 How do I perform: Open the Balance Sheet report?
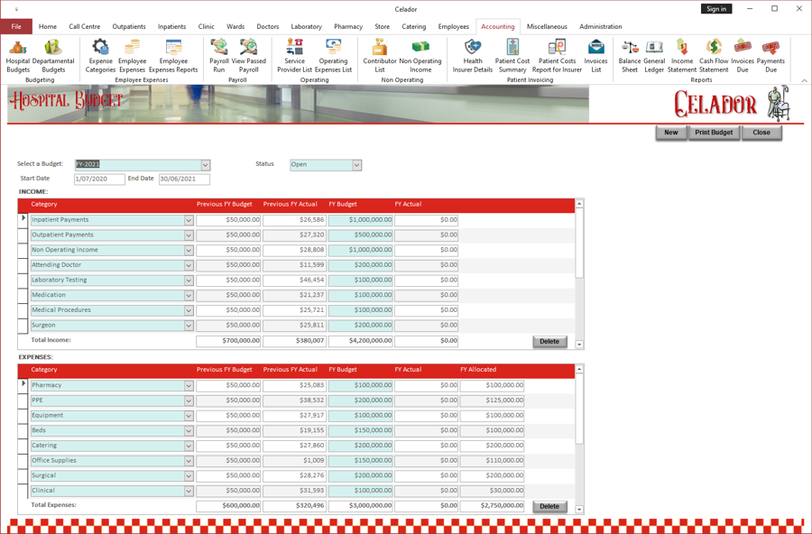tap(629, 56)
